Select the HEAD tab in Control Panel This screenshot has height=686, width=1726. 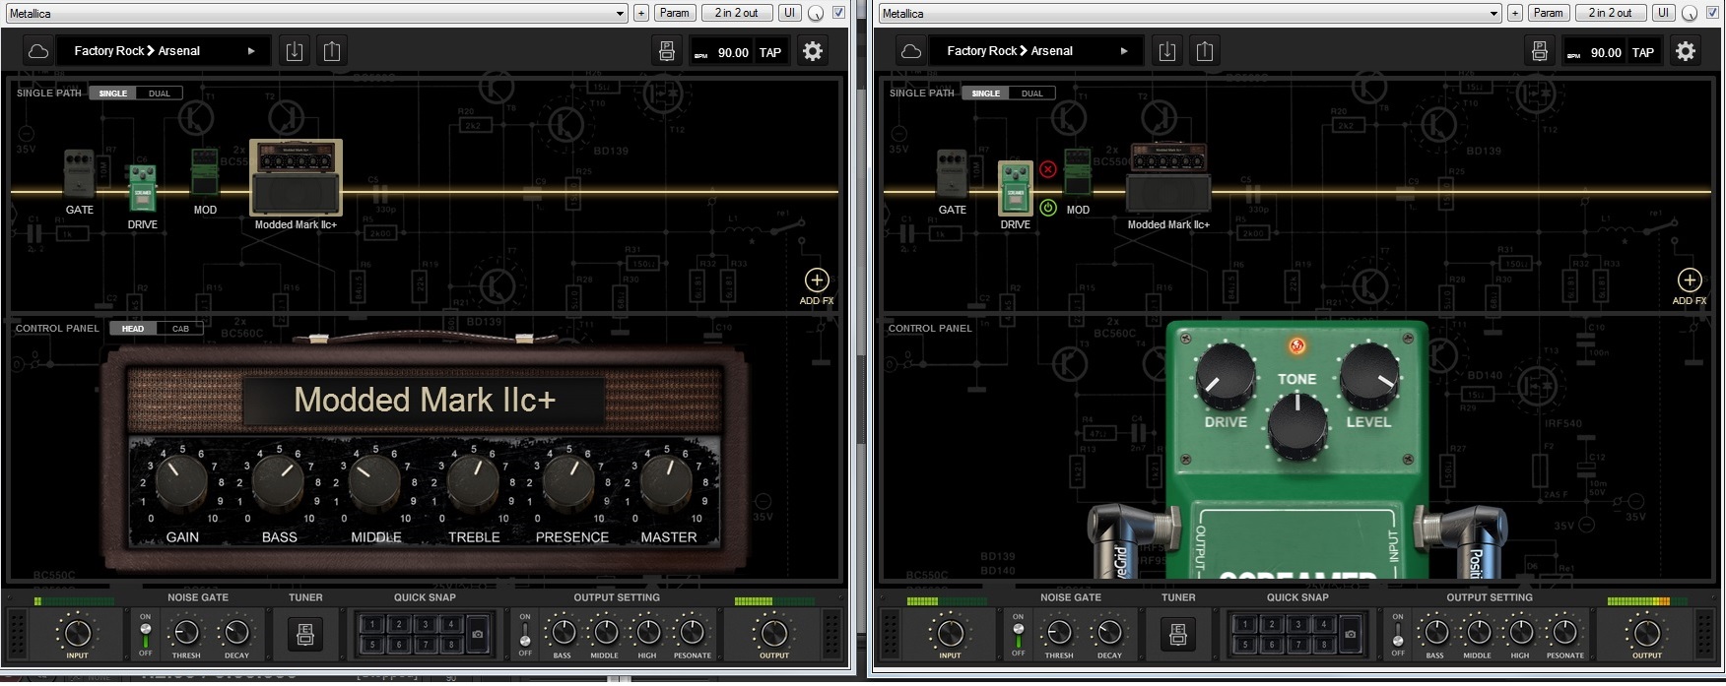pyautogui.click(x=133, y=329)
